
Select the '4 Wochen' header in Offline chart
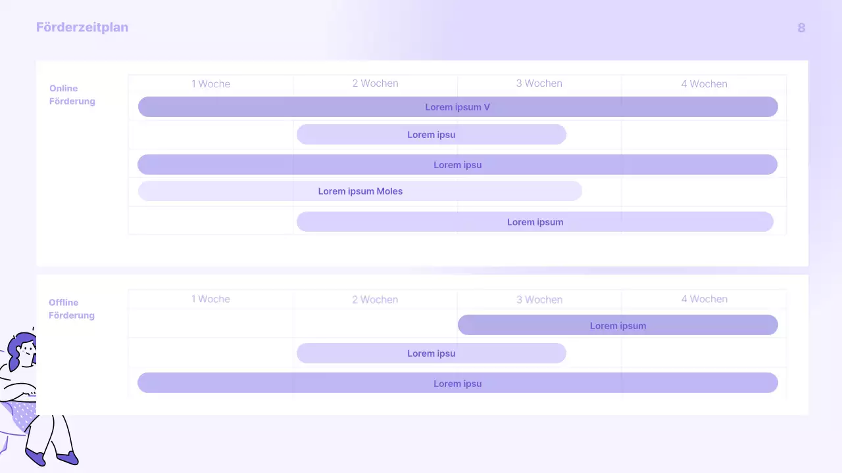[x=704, y=299]
